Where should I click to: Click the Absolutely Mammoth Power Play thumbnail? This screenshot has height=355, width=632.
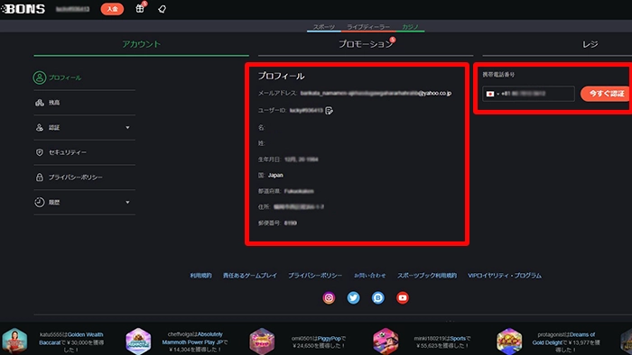point(138,341)
